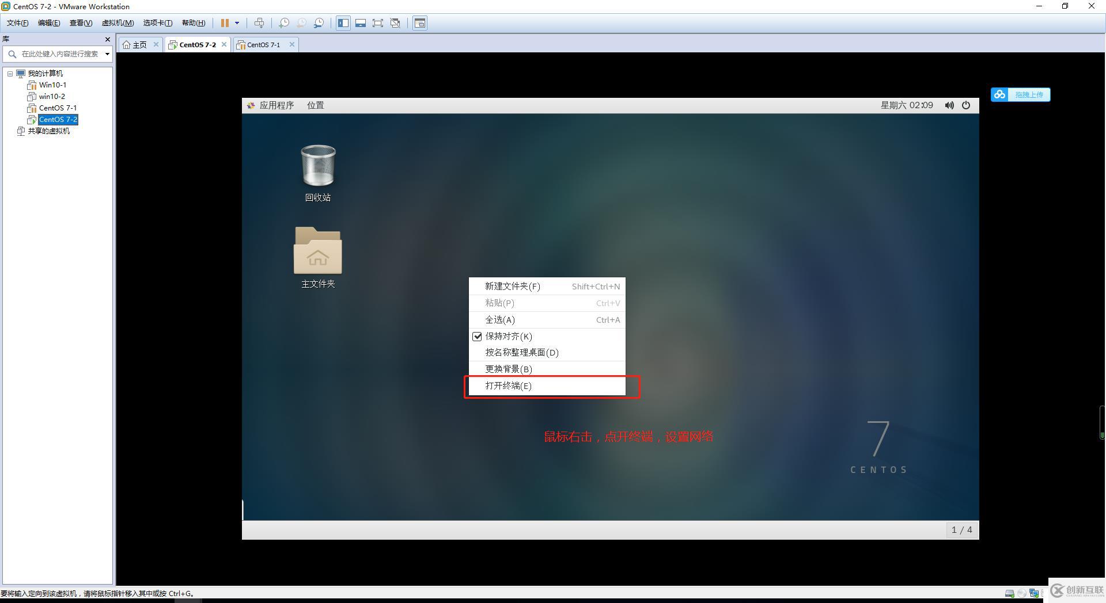Suspend the VM with the pause icon
Viewport: 1106px width, 603px height.
(225, 23)
